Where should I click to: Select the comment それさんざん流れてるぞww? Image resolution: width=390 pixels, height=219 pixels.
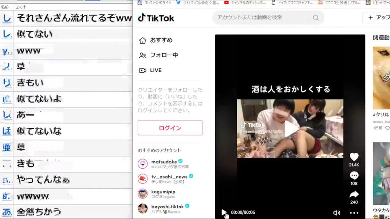tap(74, 18)
